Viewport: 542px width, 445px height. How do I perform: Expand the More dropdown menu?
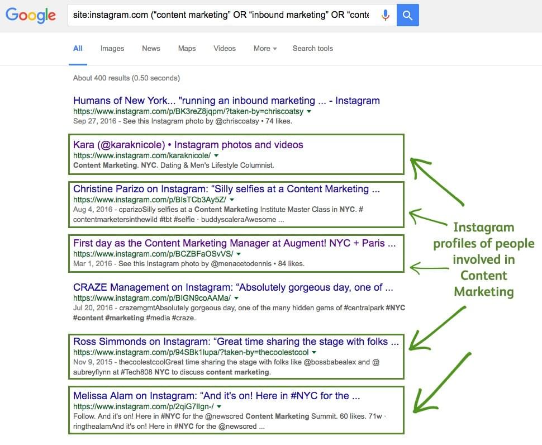[265, 49]
